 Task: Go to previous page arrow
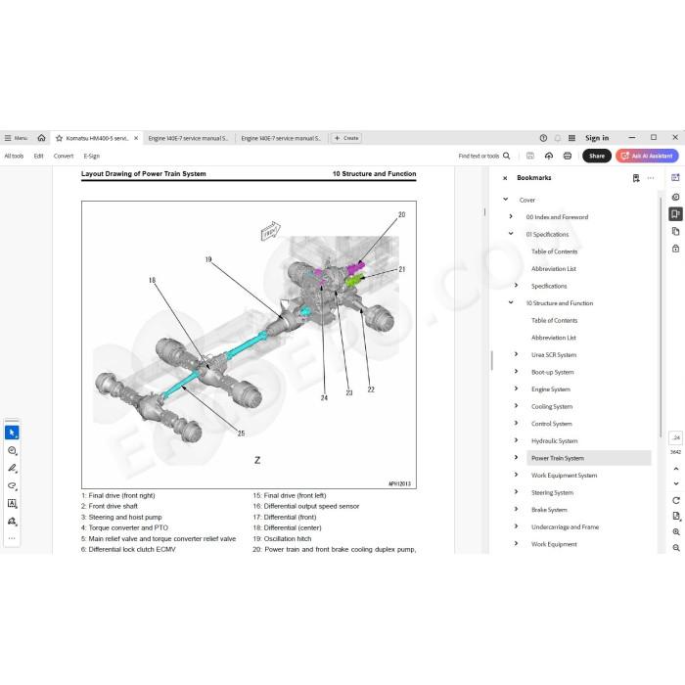pos(676,469)
